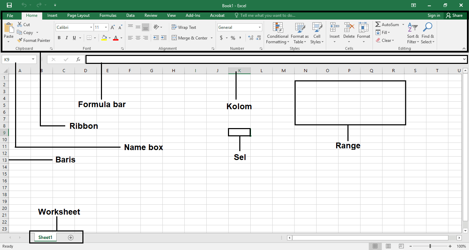The height and width of the screenshot is (250, 469).
Task: Click inside the formula bar
Action: [240, 59]
